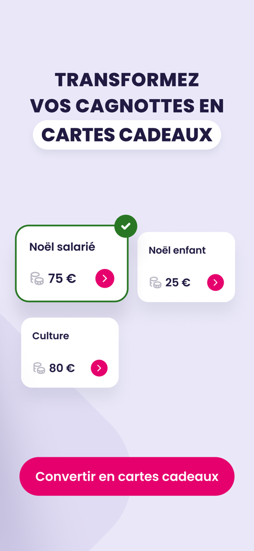Image resolution: width=254 pixels, height=551 pixels.
Task: Click the 25 € amount
Action: point(178,283)
